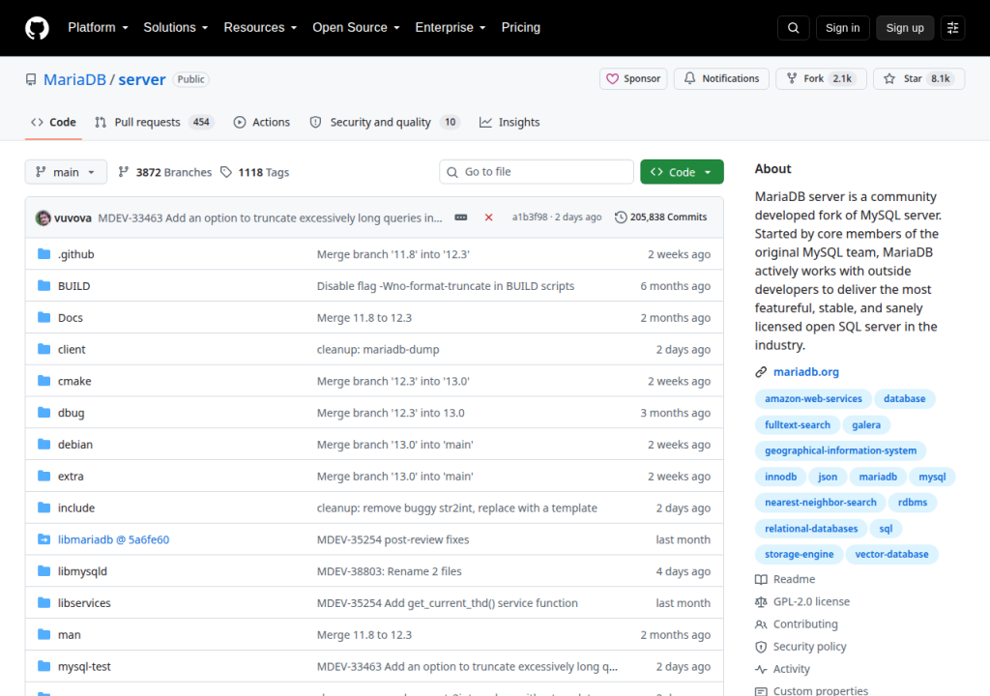
Task: Click the BUILD folder icon
Action: [44, 285]
